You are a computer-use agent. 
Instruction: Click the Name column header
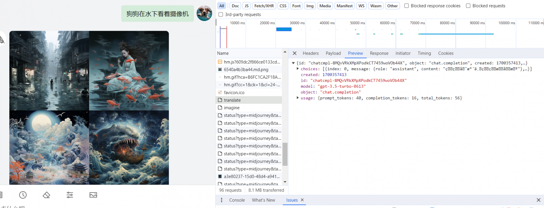[x=249, y=53]
